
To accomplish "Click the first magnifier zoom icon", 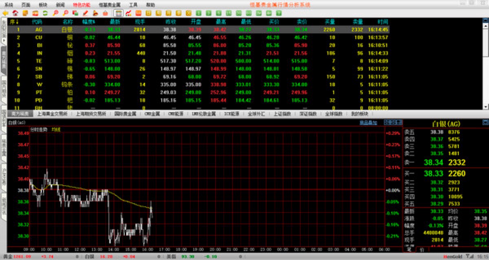I will [x=55, y=13].
